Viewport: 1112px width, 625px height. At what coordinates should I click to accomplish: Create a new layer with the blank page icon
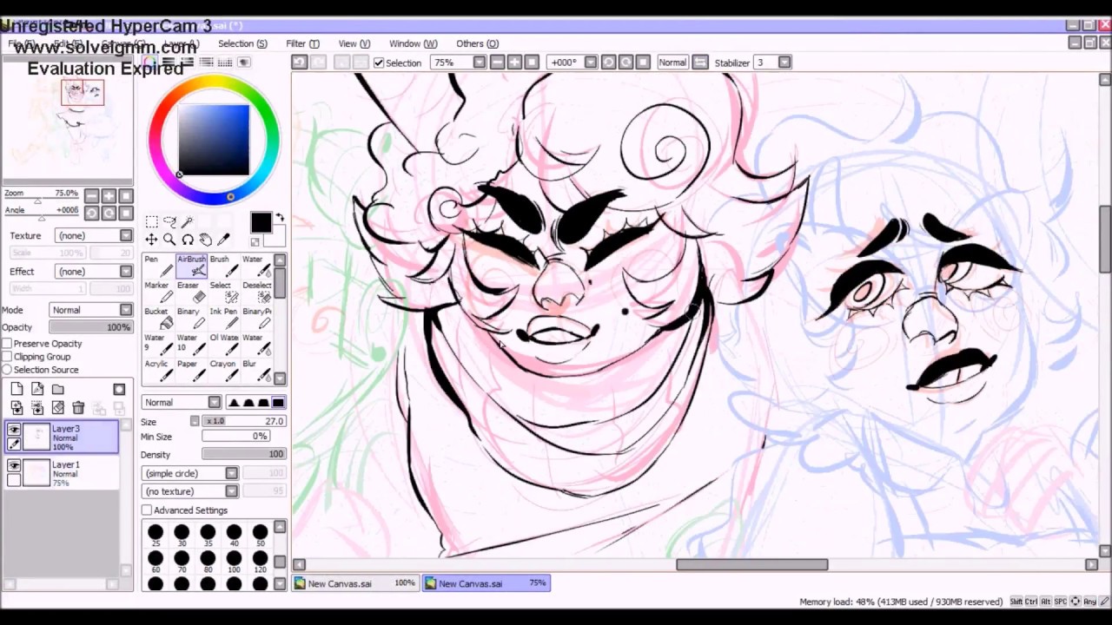pyautogui.click(x=17, y=390)
